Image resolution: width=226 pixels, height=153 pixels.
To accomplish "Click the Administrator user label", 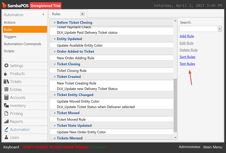I will (x=190, y=147).
